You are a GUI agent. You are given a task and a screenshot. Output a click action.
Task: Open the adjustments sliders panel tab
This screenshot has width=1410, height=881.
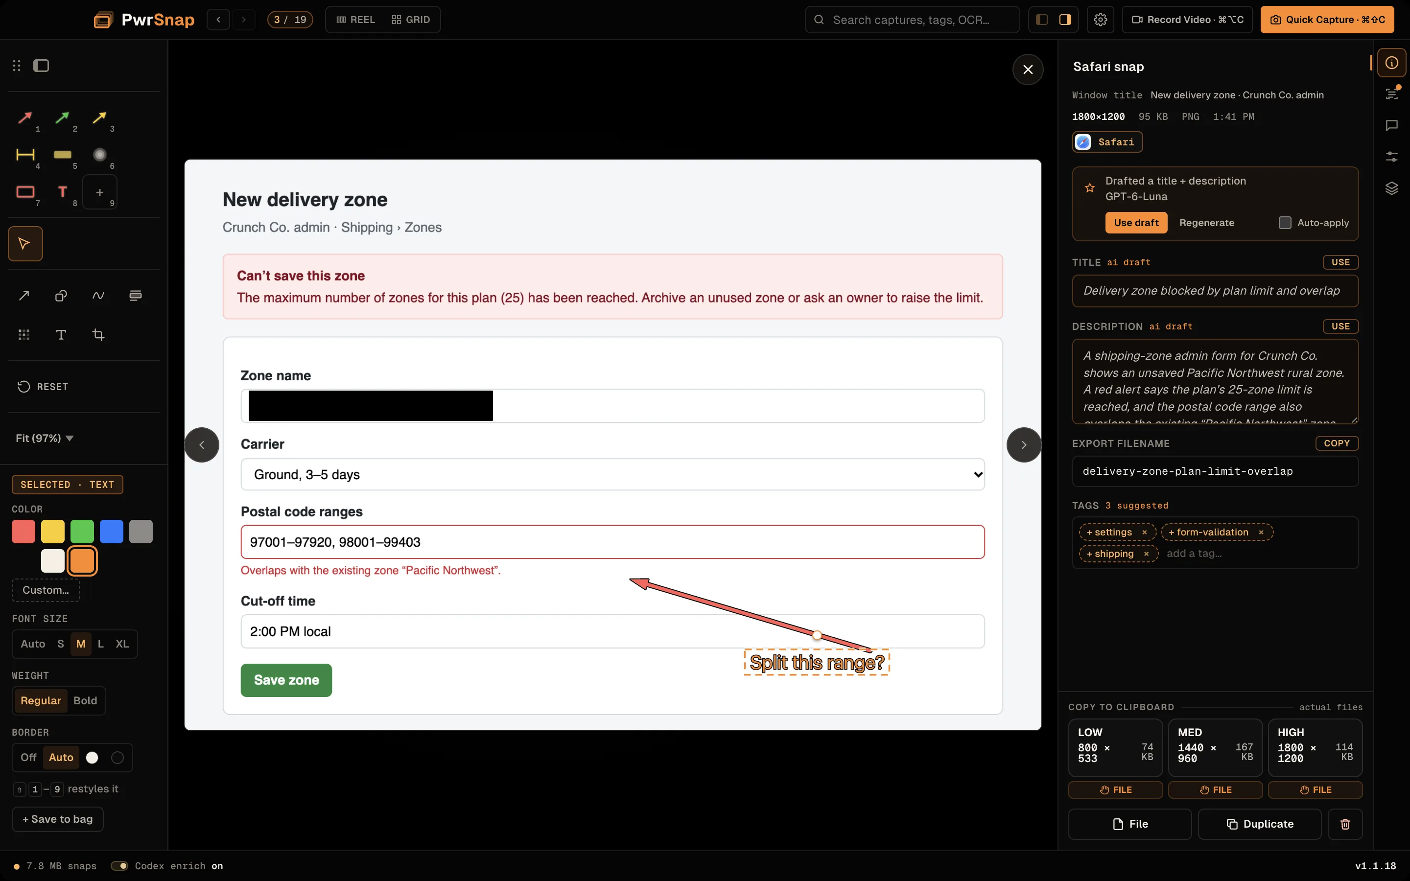coord(1391,157)
